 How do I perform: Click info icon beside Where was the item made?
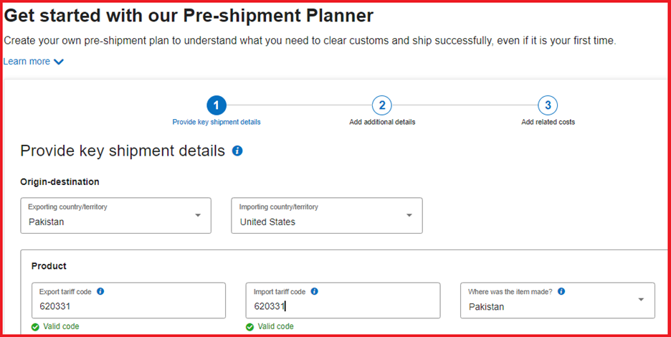(x=561, y=291)
